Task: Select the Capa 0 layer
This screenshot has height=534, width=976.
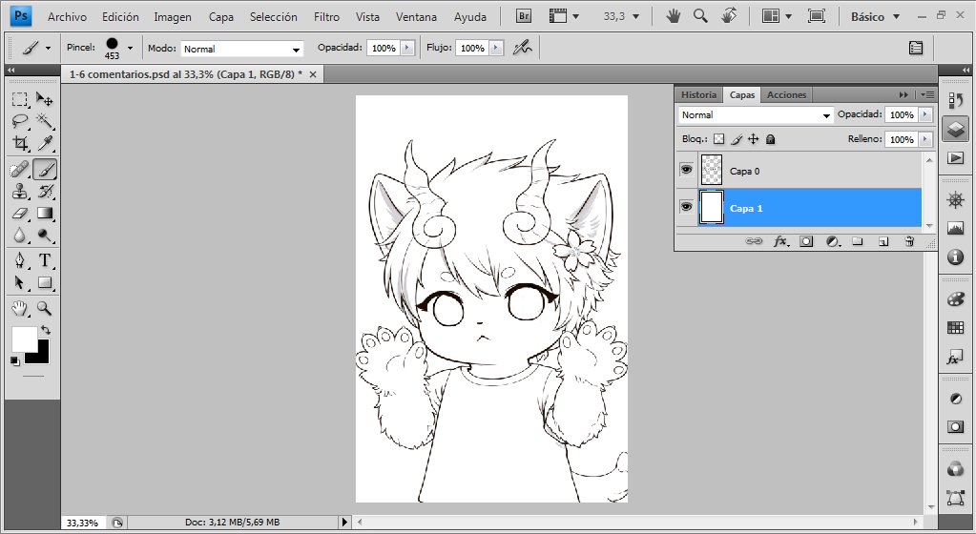Action: tap(810, 170)
